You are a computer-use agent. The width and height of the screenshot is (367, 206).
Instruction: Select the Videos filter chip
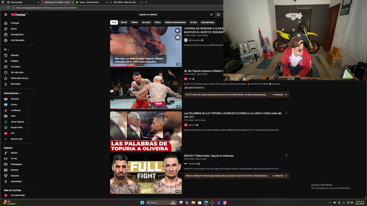coord(134,22)
